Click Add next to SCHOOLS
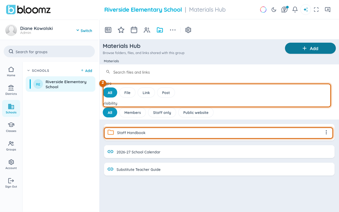Viewport: 339px width, 212px height. [x=87, y=70]
